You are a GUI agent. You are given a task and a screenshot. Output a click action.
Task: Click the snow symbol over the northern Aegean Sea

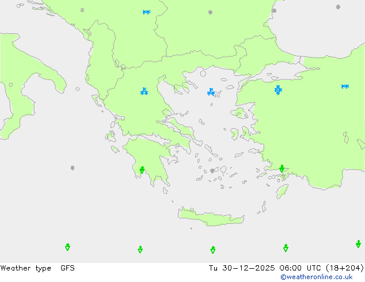[x=211, y=92]
